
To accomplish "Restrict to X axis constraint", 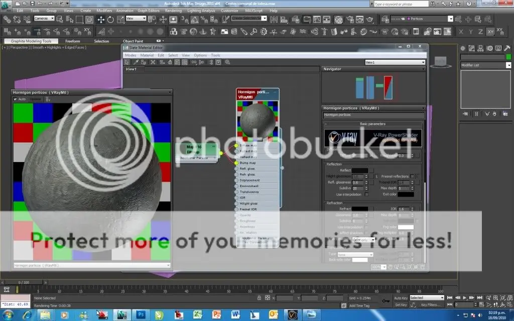I will (461, 32).
